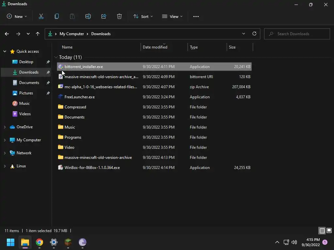Click the Paste clipboard icon
The width and height of the screenshot is (334, 250).
pos(72,16)
